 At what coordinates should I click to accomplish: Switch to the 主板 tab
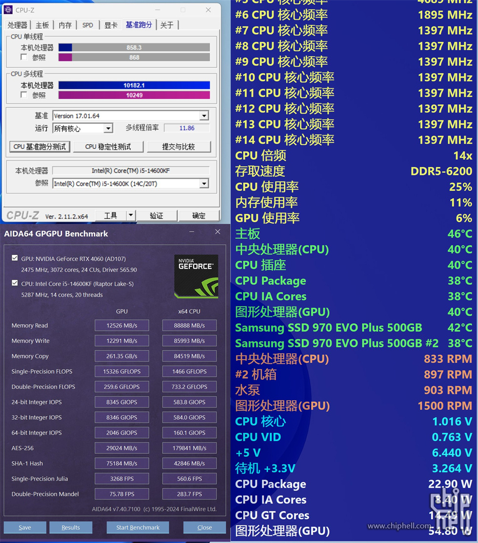(x=42, y=25)
